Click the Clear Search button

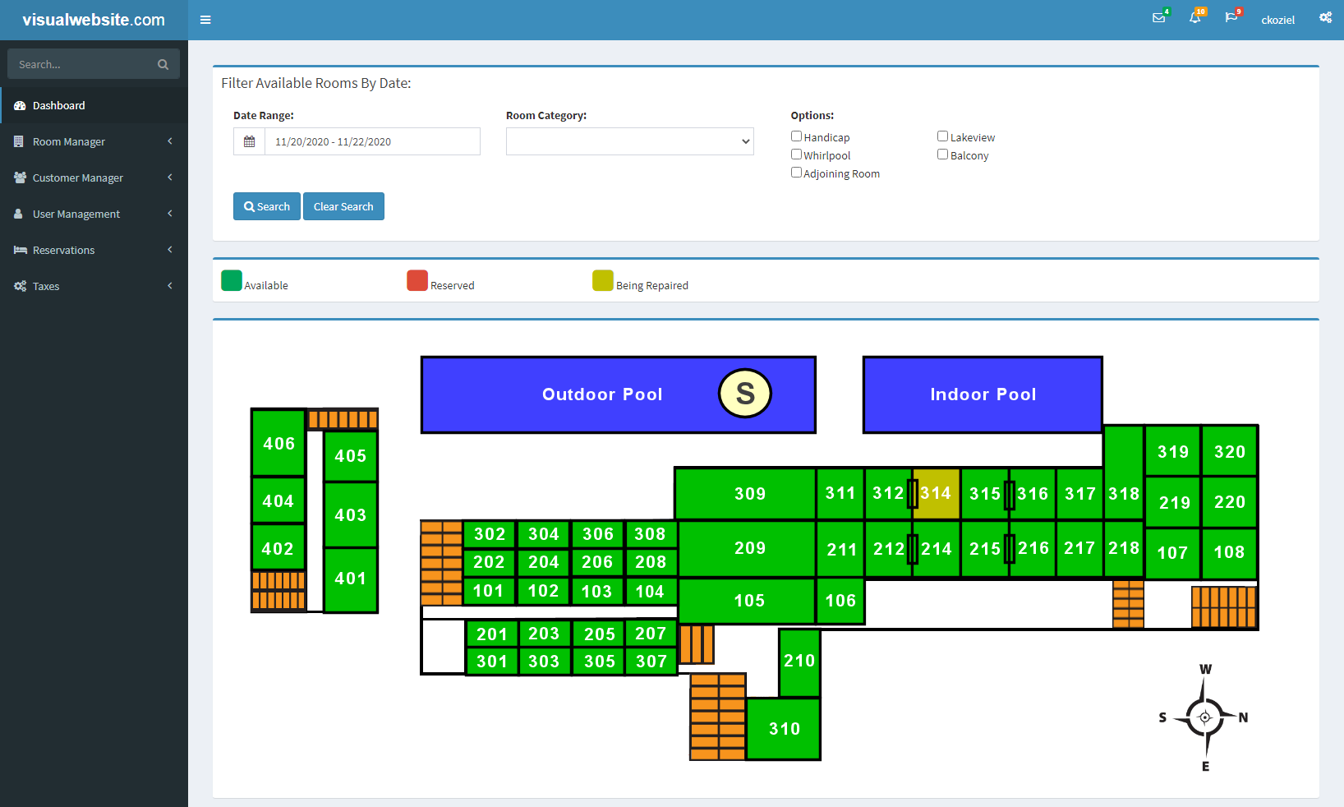tap(343, 206)
